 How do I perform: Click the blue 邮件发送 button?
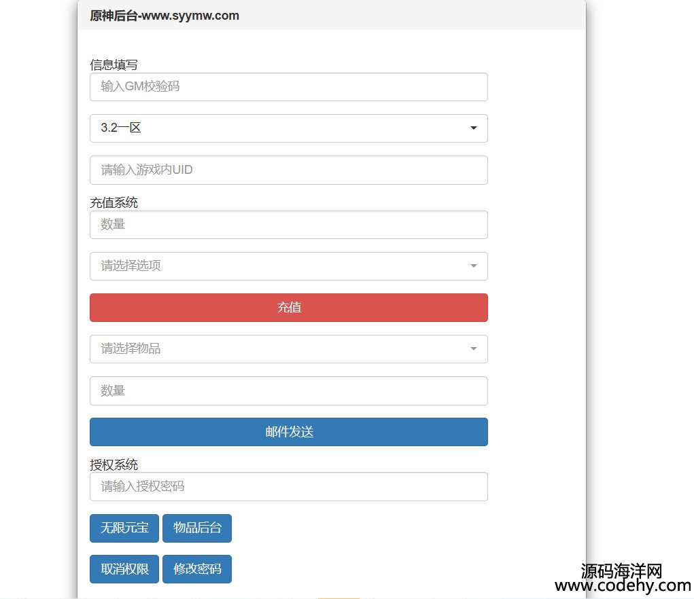click(x=289, y=432)
